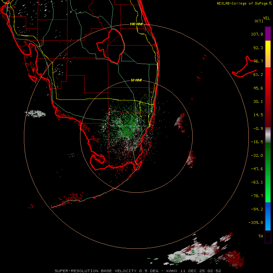
Task: Click the Lake Okeechobee red outline
Action: point(111,46)
